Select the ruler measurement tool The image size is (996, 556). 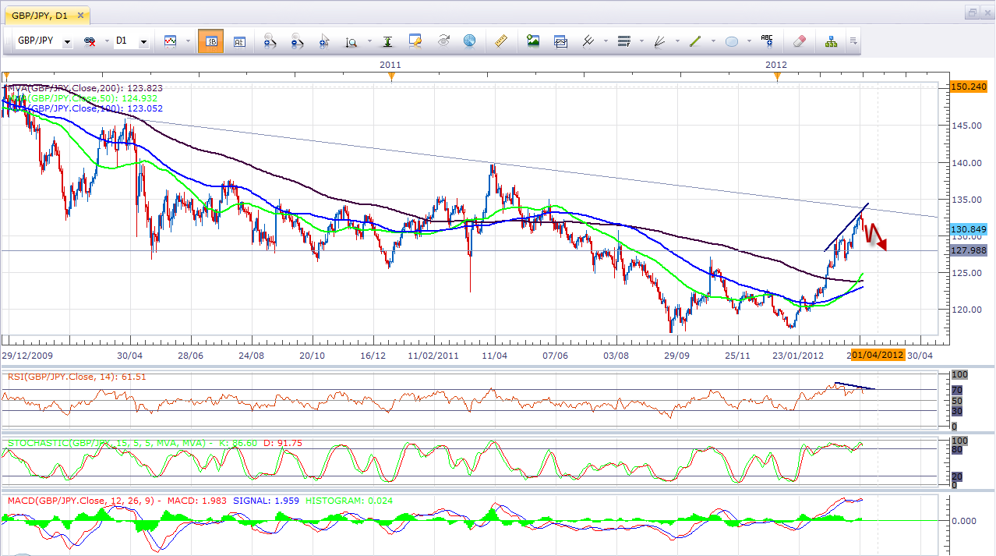(x=502, y=41)
